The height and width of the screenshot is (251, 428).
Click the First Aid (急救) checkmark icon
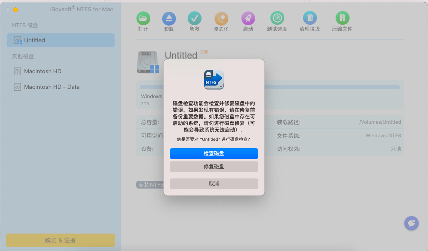click(195, 18)
